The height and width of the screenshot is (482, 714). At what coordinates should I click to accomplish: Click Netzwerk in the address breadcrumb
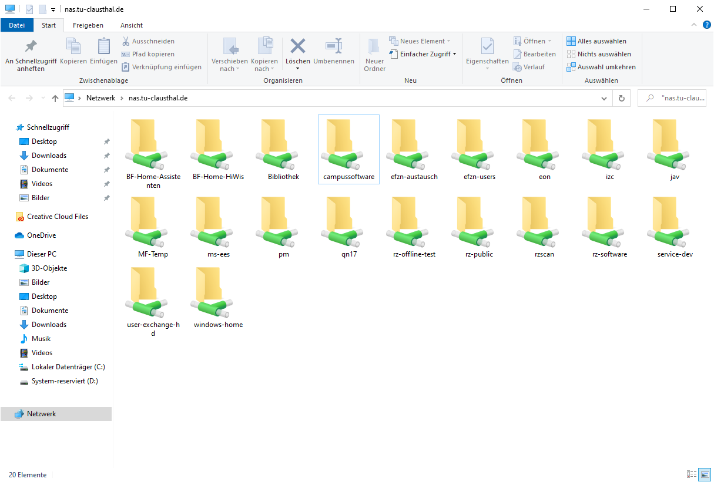tap(100, 98)
